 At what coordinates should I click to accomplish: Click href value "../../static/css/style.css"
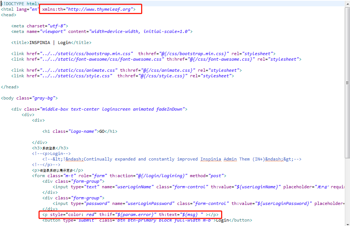pyautogui.click(x=76, y=76)
